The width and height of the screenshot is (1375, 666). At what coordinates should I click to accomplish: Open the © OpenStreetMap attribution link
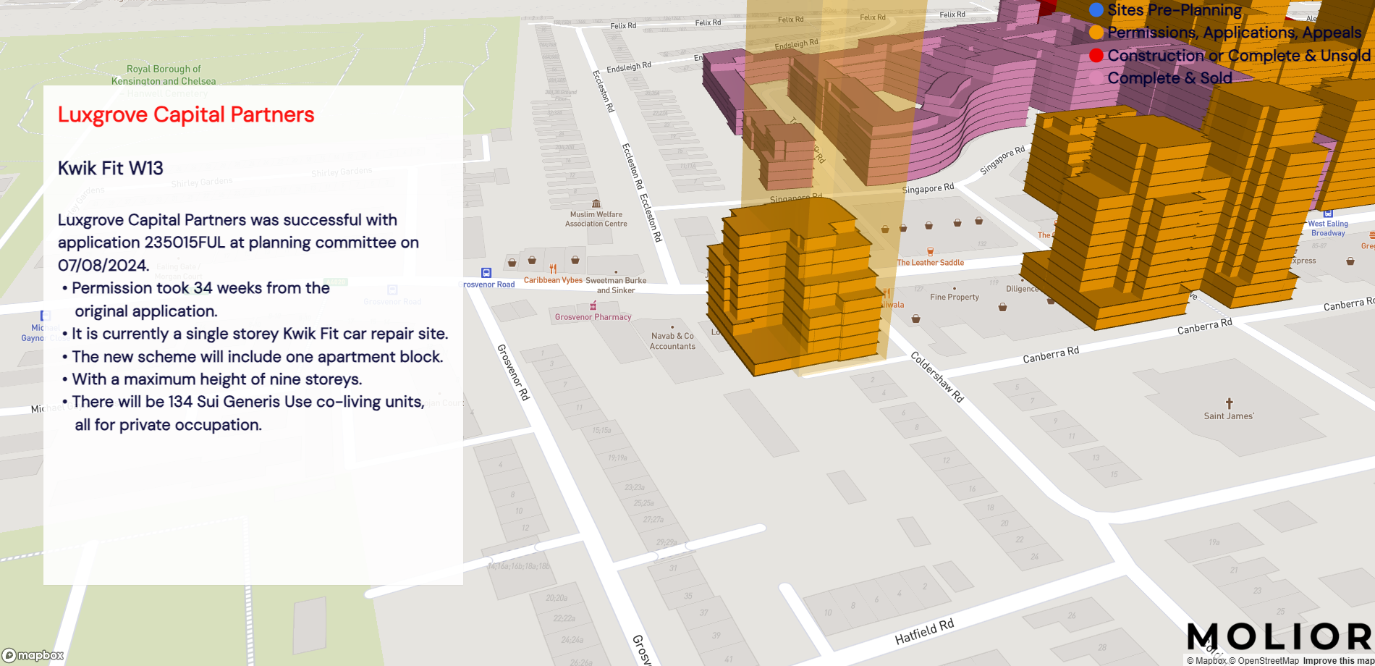coord(1264,660)
